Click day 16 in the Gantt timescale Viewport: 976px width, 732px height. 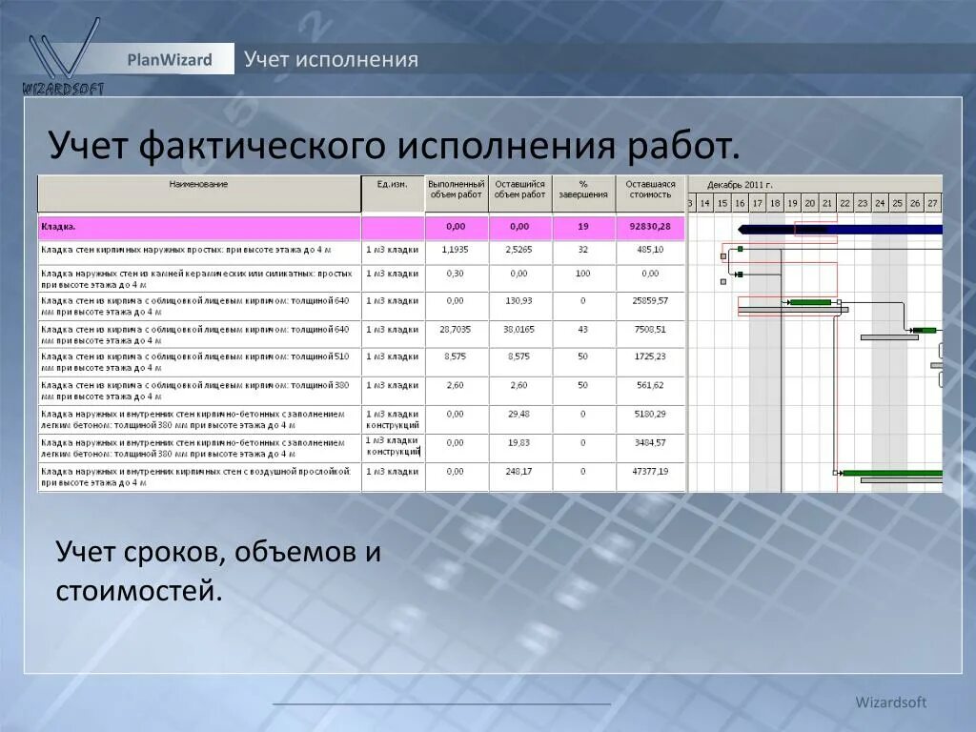click(740, 203)
